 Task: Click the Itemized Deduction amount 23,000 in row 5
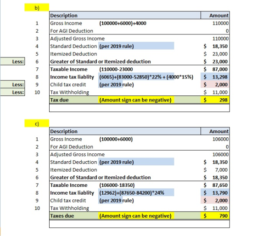[x=215, y=54]
